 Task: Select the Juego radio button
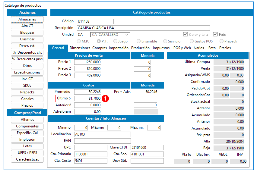[116, 41]
